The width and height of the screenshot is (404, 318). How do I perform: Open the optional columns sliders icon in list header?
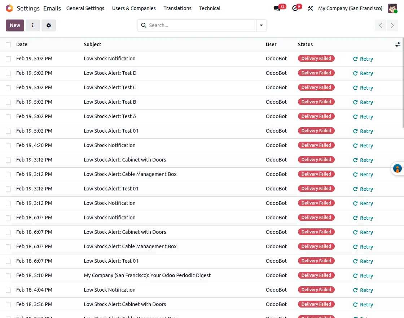pos(398,44)
